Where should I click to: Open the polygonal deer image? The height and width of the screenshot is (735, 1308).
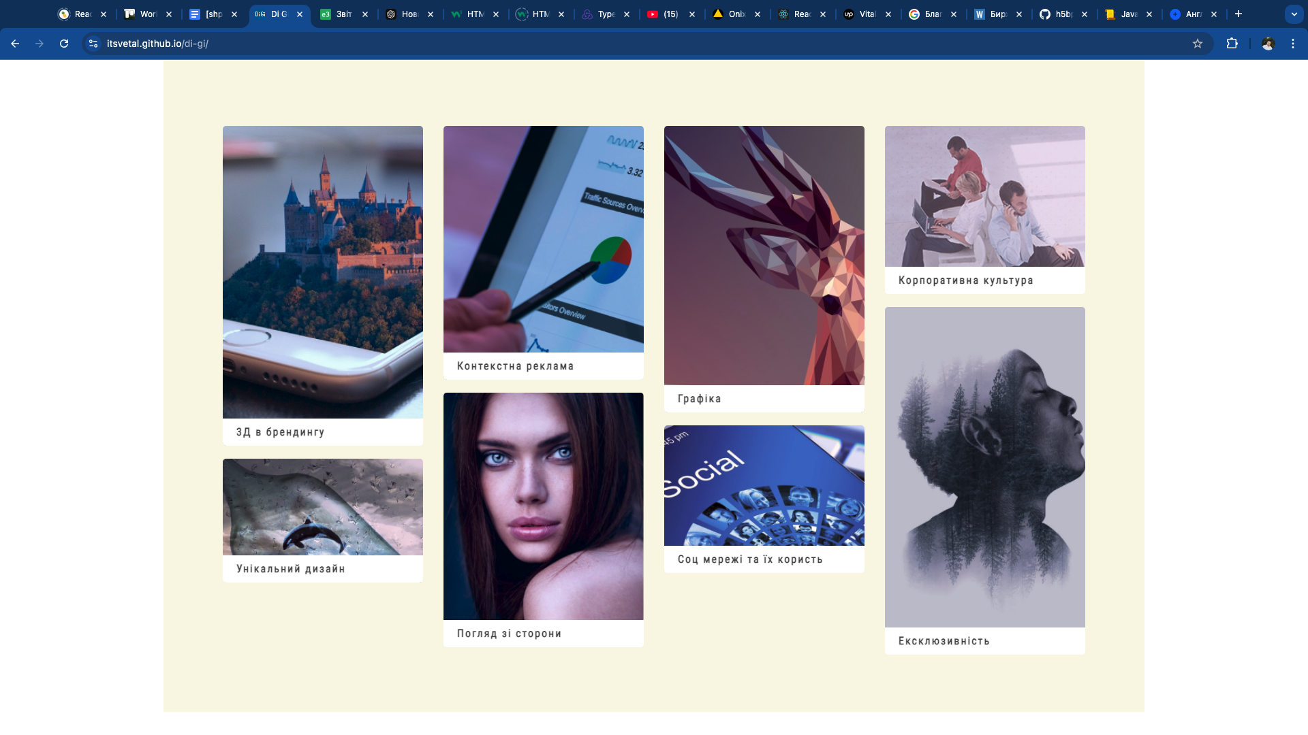pyautogui.click(x=764, y=255)
